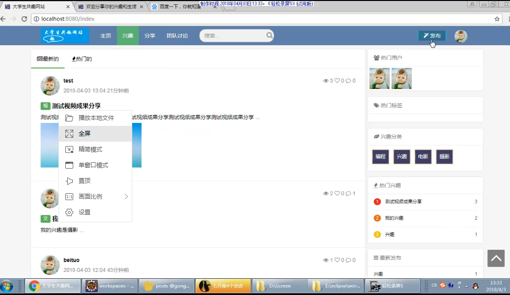
Task: Open post title 测试视频成果分享
Action: click(x=77, y=106)
